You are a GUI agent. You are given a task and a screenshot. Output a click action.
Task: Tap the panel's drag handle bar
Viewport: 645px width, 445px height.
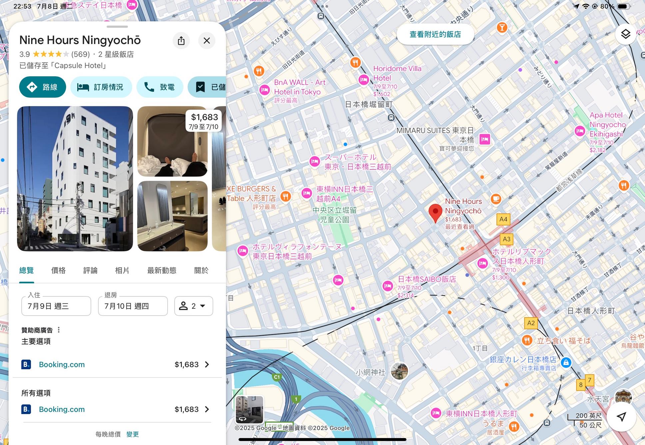click(x=117, y=26)
